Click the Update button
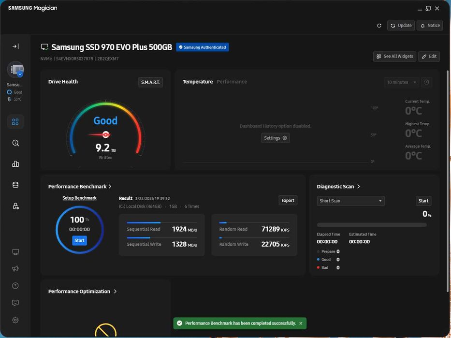The image size is (451, 338). 401,26
